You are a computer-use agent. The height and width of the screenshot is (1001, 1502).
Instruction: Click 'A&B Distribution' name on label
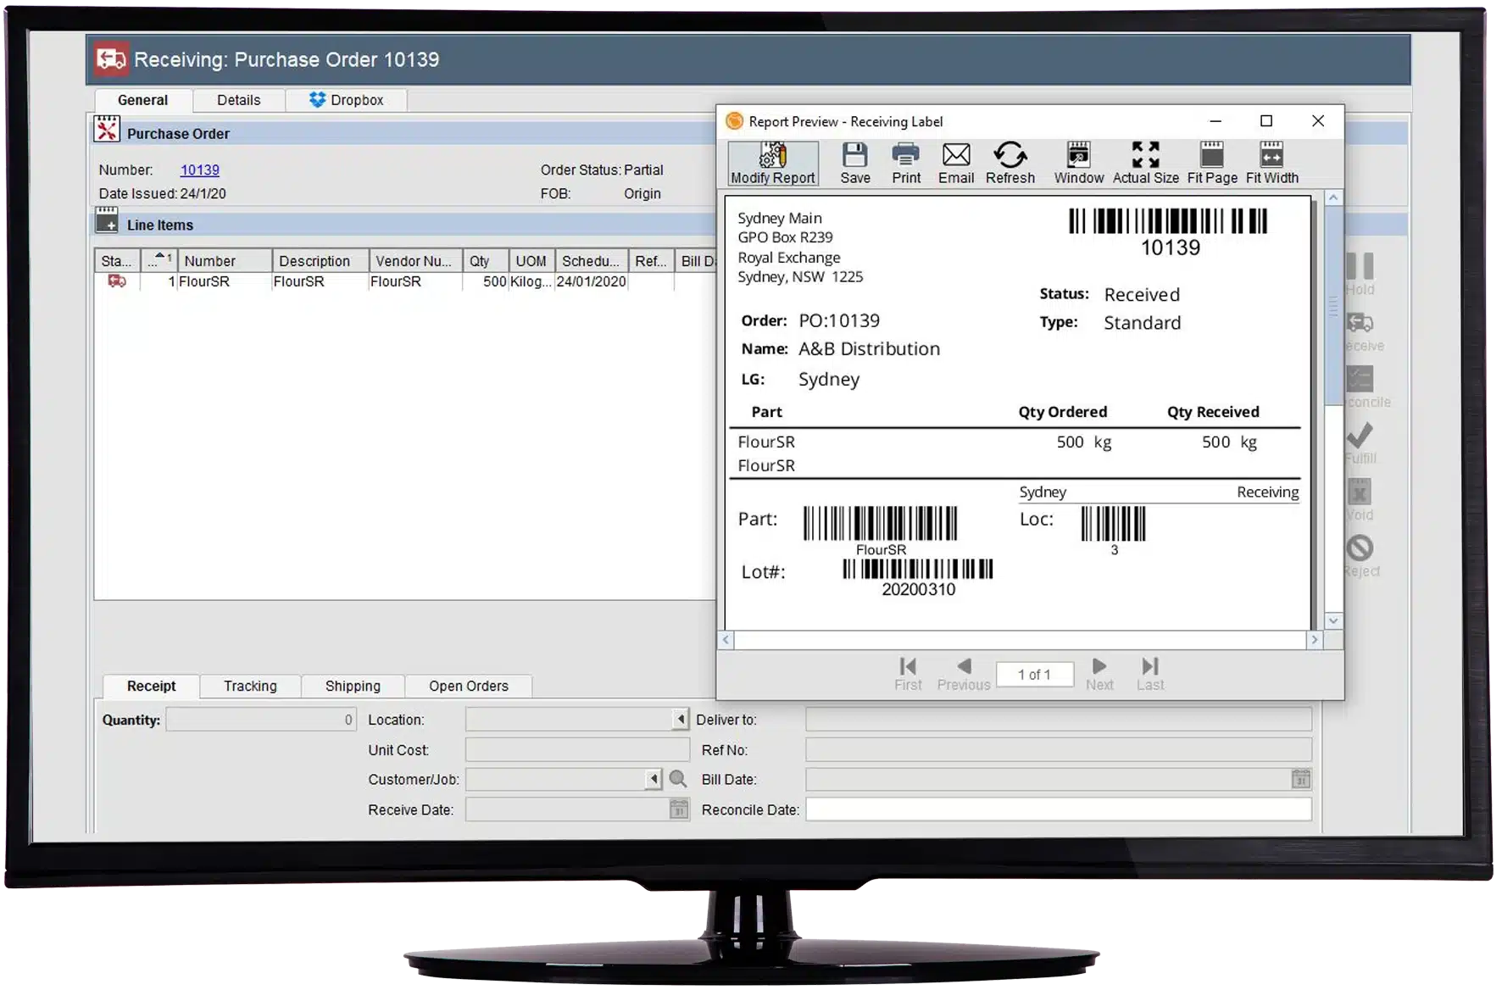coord(869,348)
